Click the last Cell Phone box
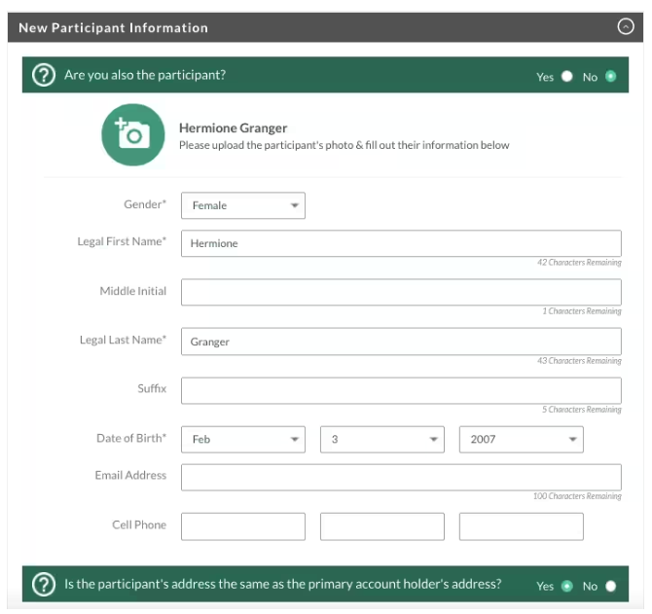The width and height of the screenshot is (652, 614). coord(521,526)
